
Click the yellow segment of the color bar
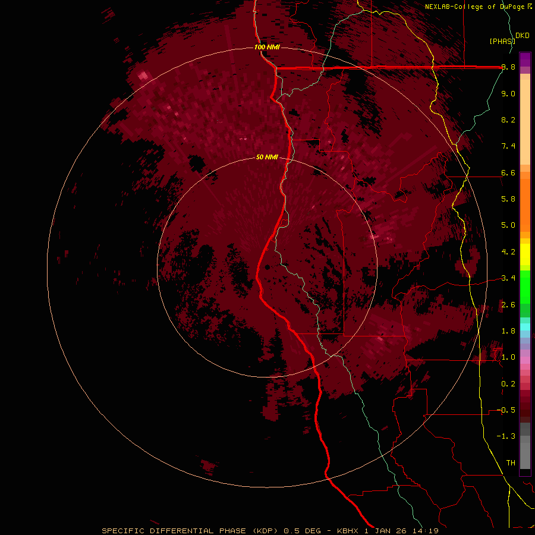pyautogui.click(x=525, y=254)
